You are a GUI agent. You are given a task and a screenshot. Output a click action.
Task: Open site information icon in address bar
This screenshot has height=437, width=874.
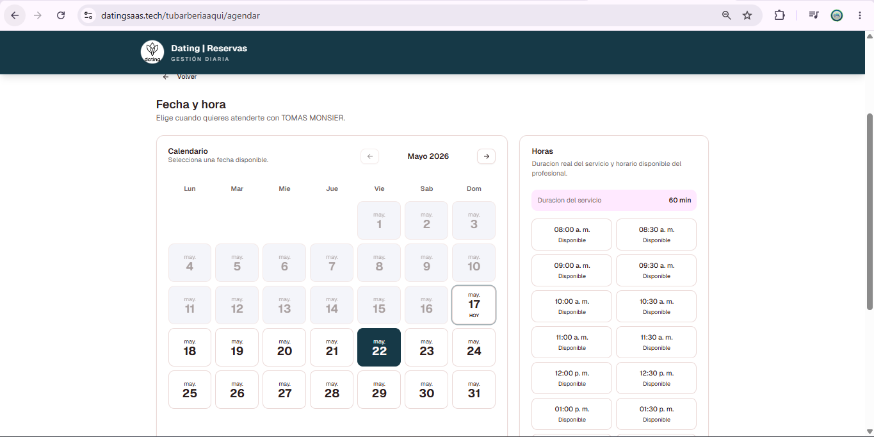tap(88, 15)
